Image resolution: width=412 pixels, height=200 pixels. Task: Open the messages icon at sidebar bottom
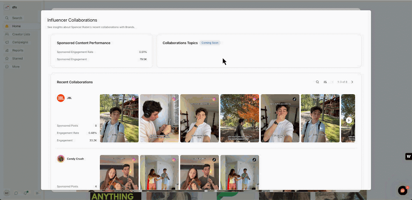pos(16,193)
